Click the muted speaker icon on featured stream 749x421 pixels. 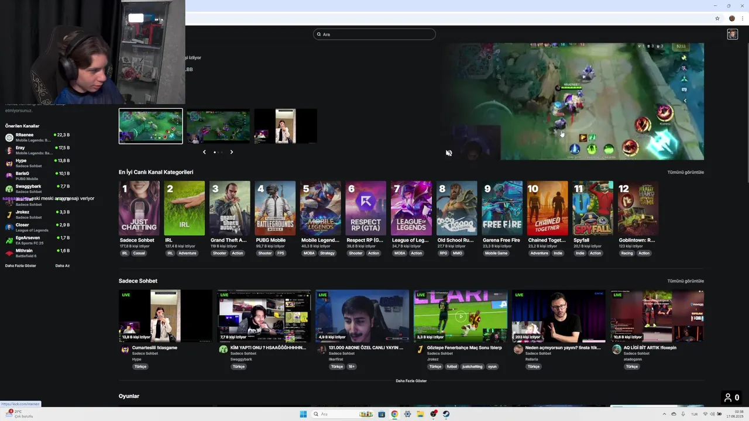click(x=449, y=153)
